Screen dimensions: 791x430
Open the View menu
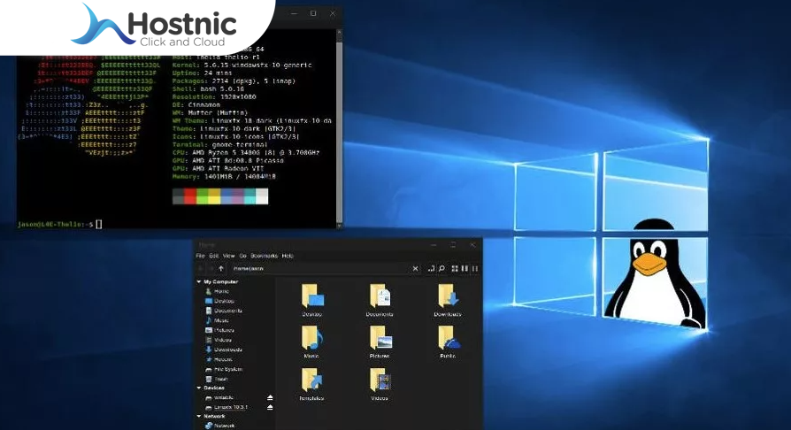[228, 256]
